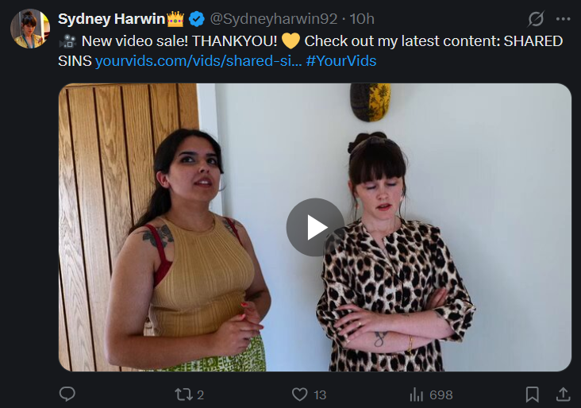Click the like count of 13
581x408 pixels.
[x=320, y=395]
